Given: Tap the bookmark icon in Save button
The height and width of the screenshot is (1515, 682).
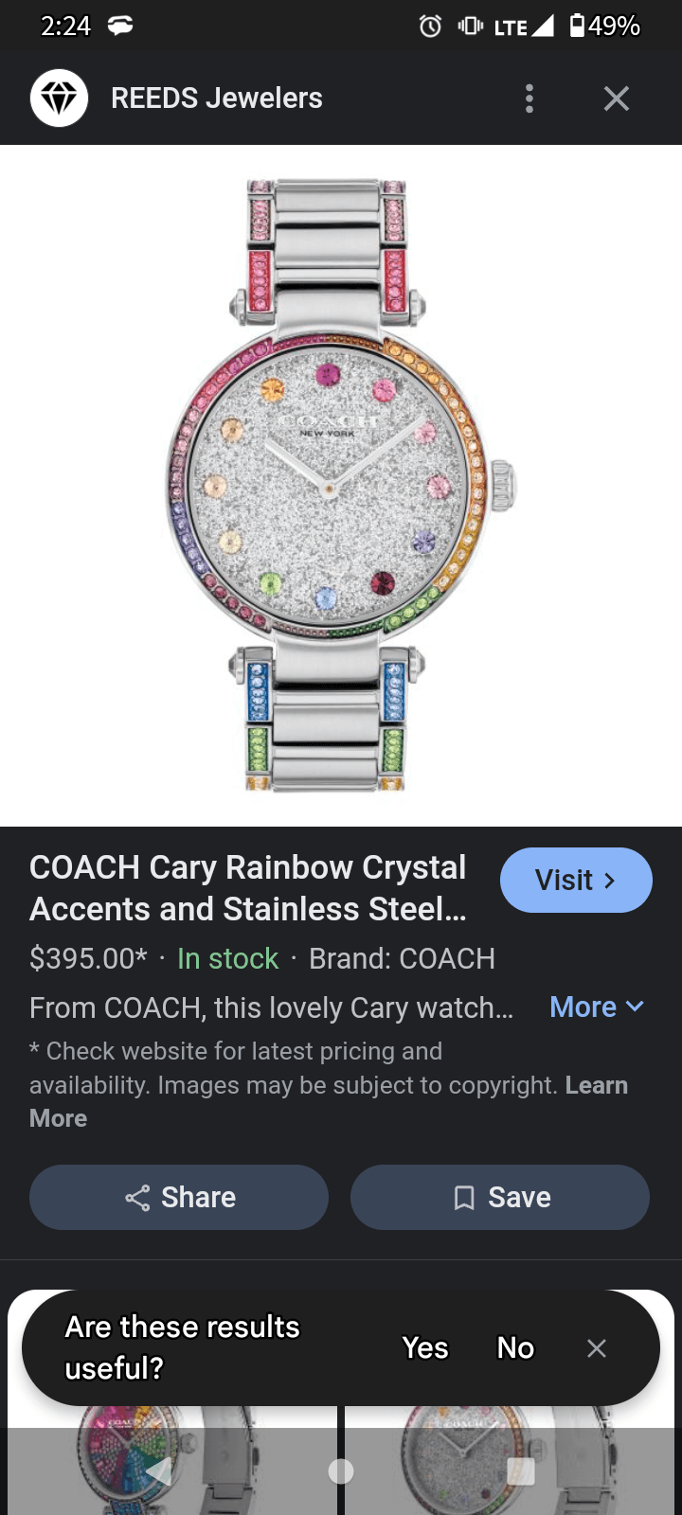Looking at the screenshot, I should coord(464,1198).
